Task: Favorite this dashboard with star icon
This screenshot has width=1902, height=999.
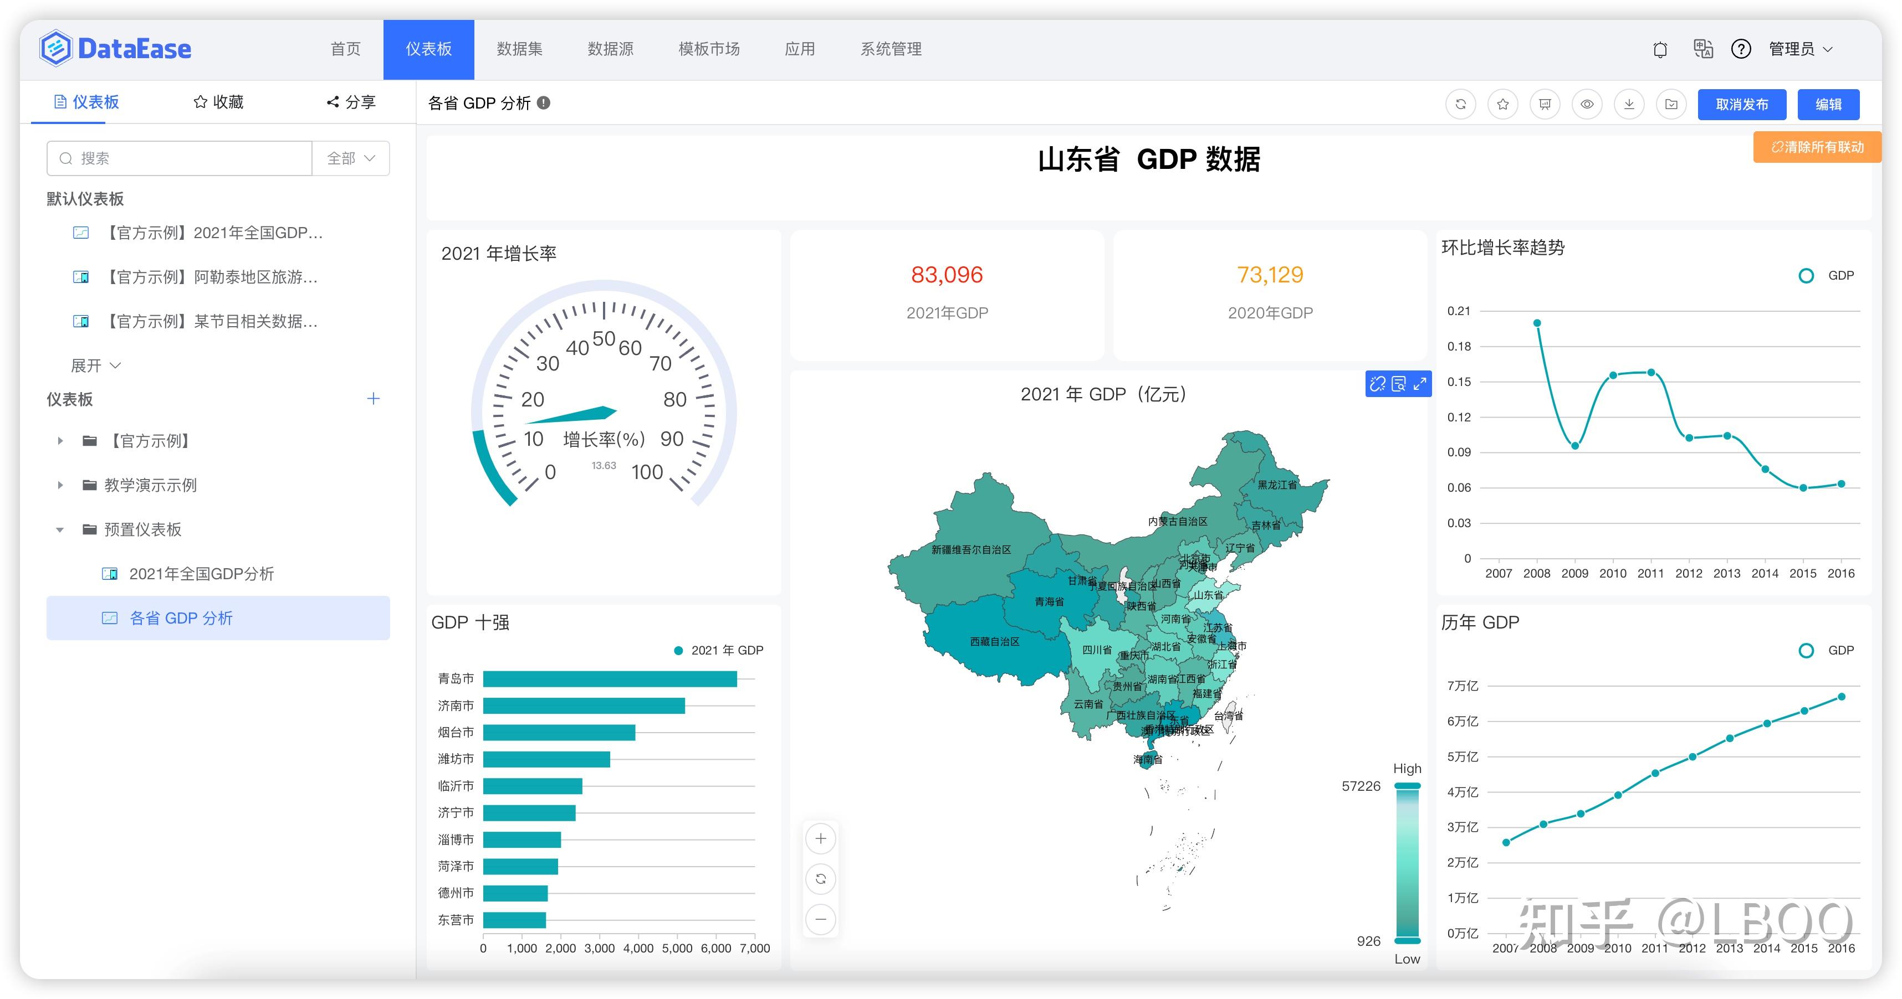Action: 1502,104
